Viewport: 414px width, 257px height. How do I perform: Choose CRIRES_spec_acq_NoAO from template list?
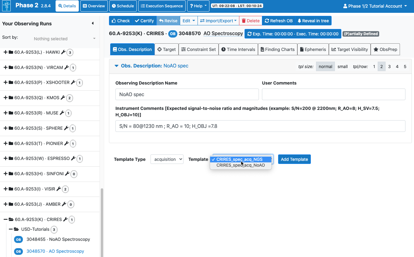240,165
